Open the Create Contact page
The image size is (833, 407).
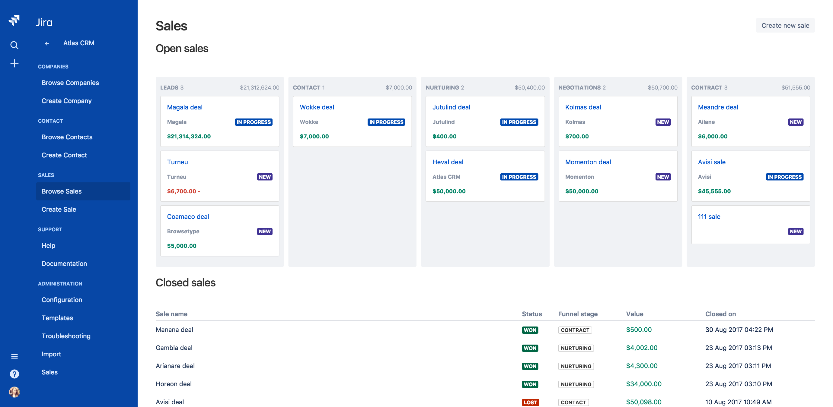coord(64,155)
